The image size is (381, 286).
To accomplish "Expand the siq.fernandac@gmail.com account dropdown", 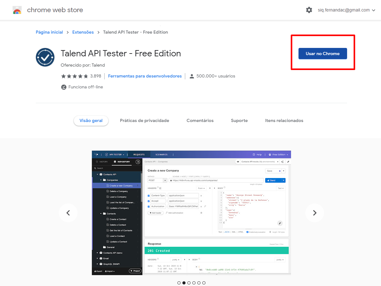I will [x=346, y=10].
